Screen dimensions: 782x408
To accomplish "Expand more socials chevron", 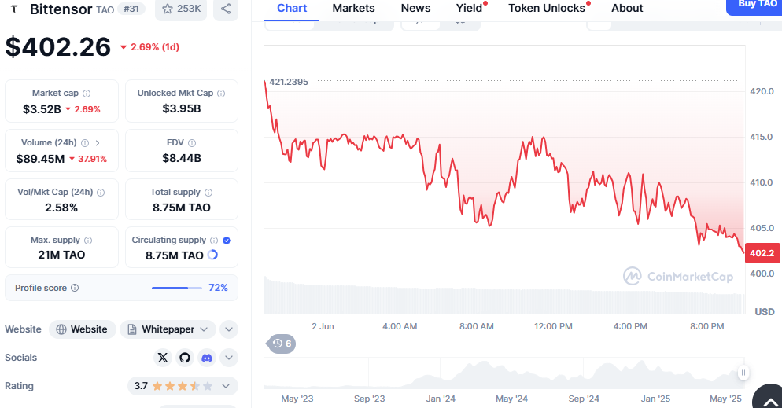I will coord(229,358).
